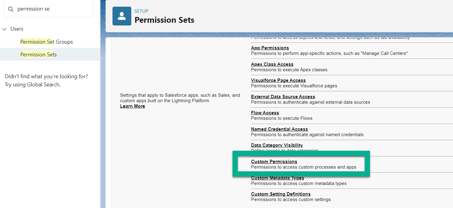Click the scrollbar on the right edge
Screen dimensions: 453x208
click(x=451, y=121)
